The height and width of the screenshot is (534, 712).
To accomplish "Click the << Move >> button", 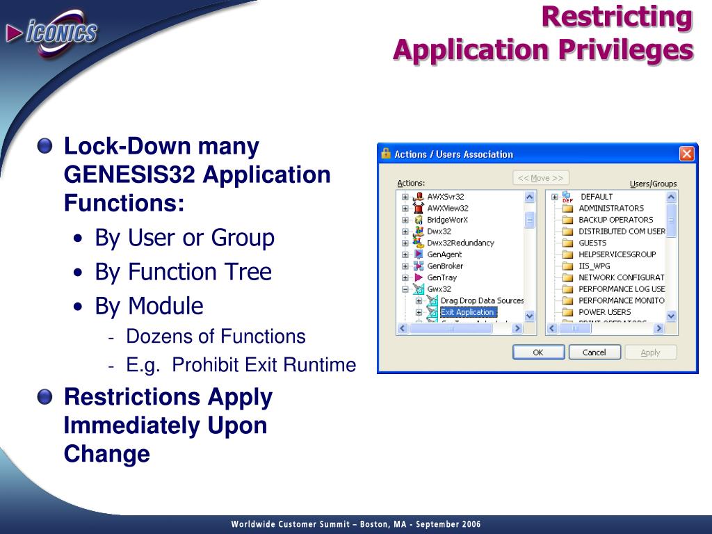I will click(x=540, y=178).
